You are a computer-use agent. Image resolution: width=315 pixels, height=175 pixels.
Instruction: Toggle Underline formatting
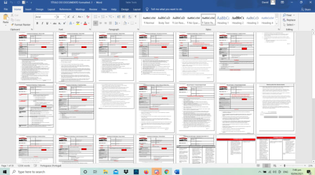47,23
